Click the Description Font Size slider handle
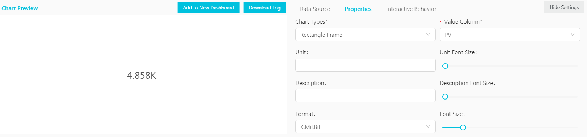 [x=445, y=97]
